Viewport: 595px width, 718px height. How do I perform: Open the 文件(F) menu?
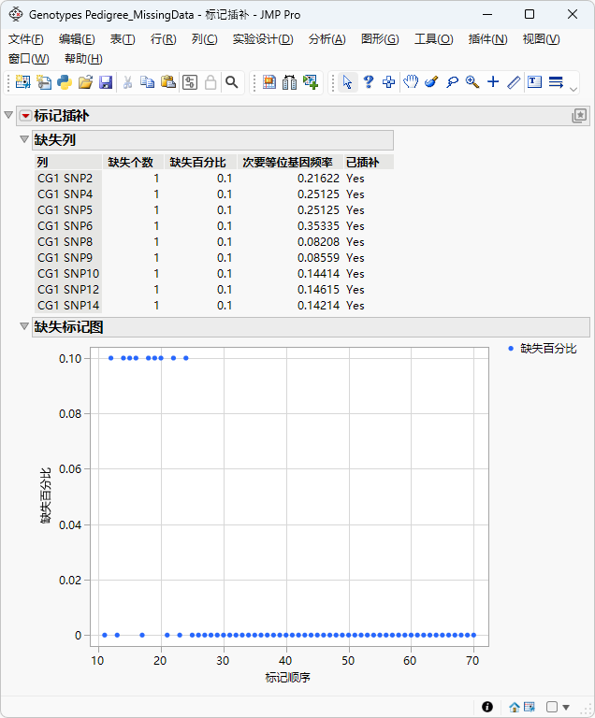pyautogui.click(x=25, y=39)
